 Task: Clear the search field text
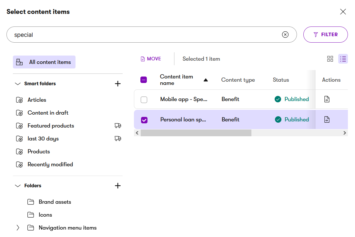tap(285, 35)
